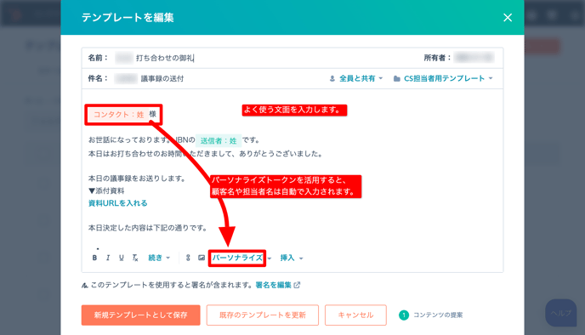Image resolution: width=585 pixels, height=335 pixels.
Task: Clear text formatting with Tx icon
Action: click(x=135, y=258)
